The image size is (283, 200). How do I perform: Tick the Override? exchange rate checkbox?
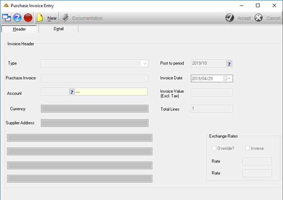coord(214,148)
